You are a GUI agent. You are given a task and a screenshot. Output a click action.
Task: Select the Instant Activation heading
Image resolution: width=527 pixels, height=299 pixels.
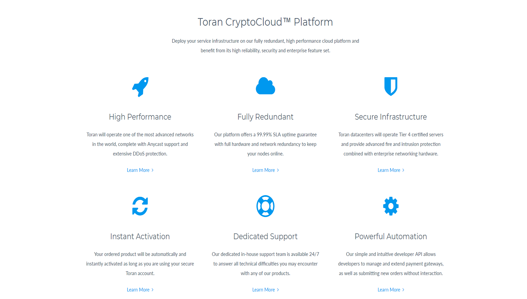point(140,236)
